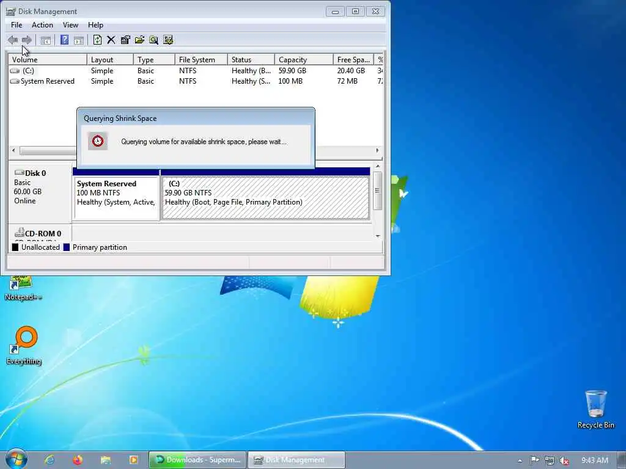Click the Disk 0 label text

[x=35, y=173]
